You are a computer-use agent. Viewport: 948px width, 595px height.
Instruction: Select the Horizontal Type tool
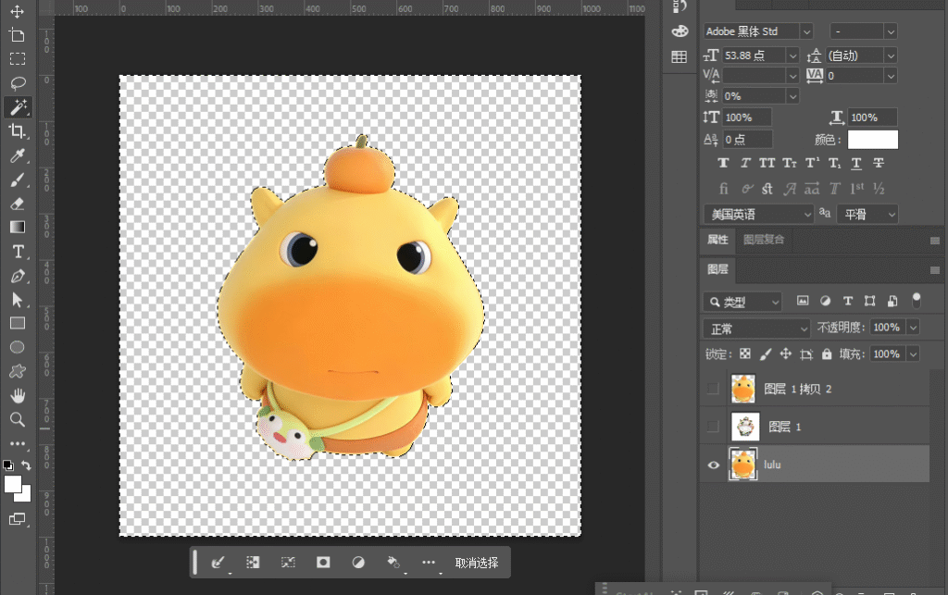pos(17,252)
